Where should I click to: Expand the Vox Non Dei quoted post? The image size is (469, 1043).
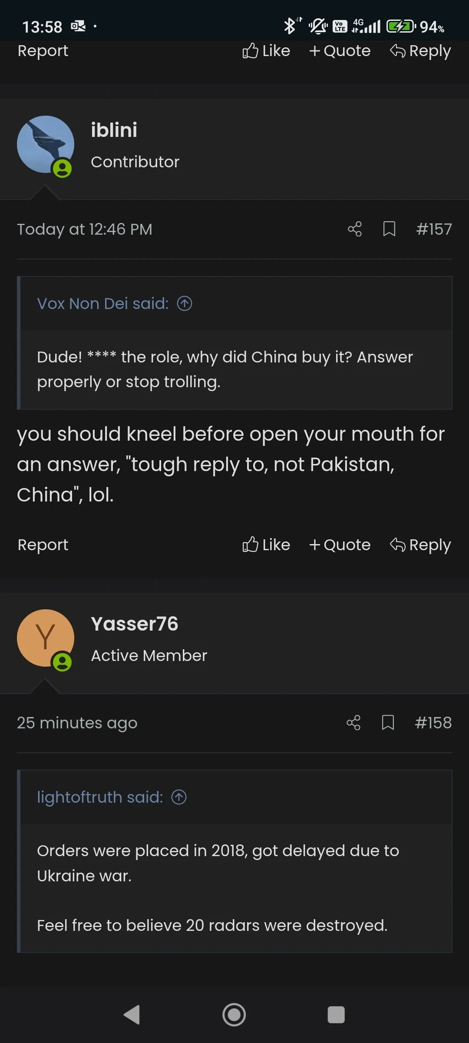[x=184, y=304]
